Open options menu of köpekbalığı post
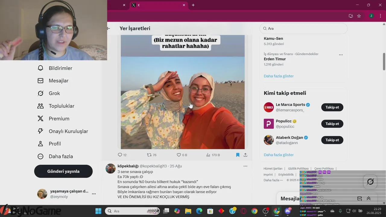 (245, 166)
